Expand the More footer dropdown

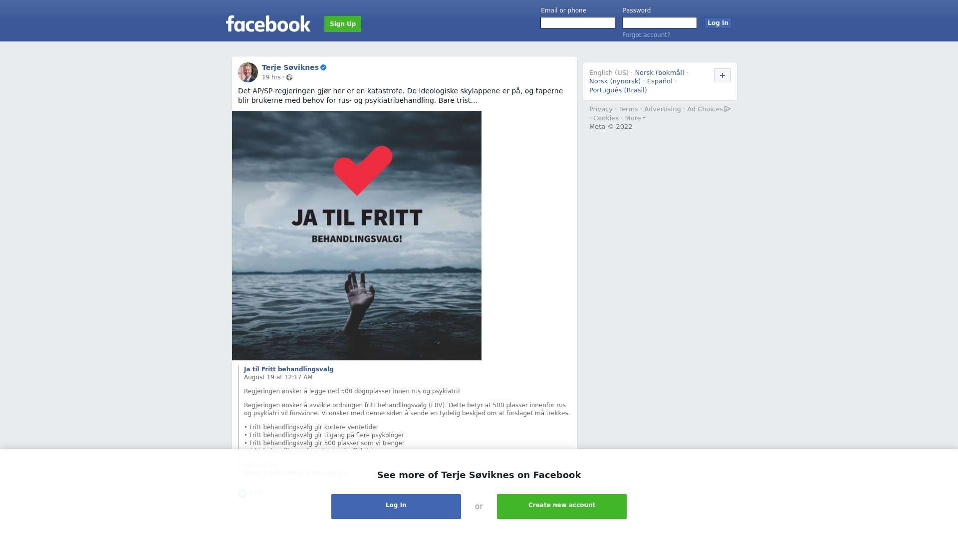[x=635, y=118]
